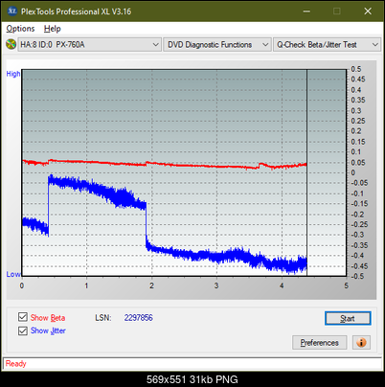Click the PlexTools XL app icon
385x387 pixels.
12,11
